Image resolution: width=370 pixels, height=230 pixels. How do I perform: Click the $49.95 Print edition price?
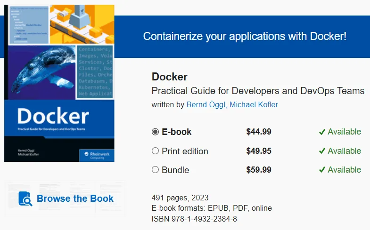(x=259, y=151)
